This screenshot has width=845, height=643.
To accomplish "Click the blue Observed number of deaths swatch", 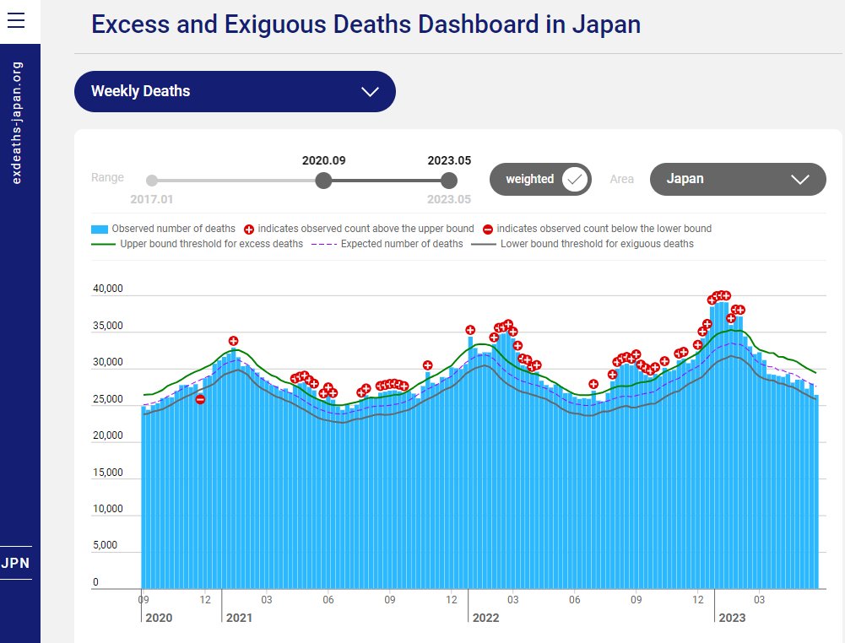I will coord(100,229).
